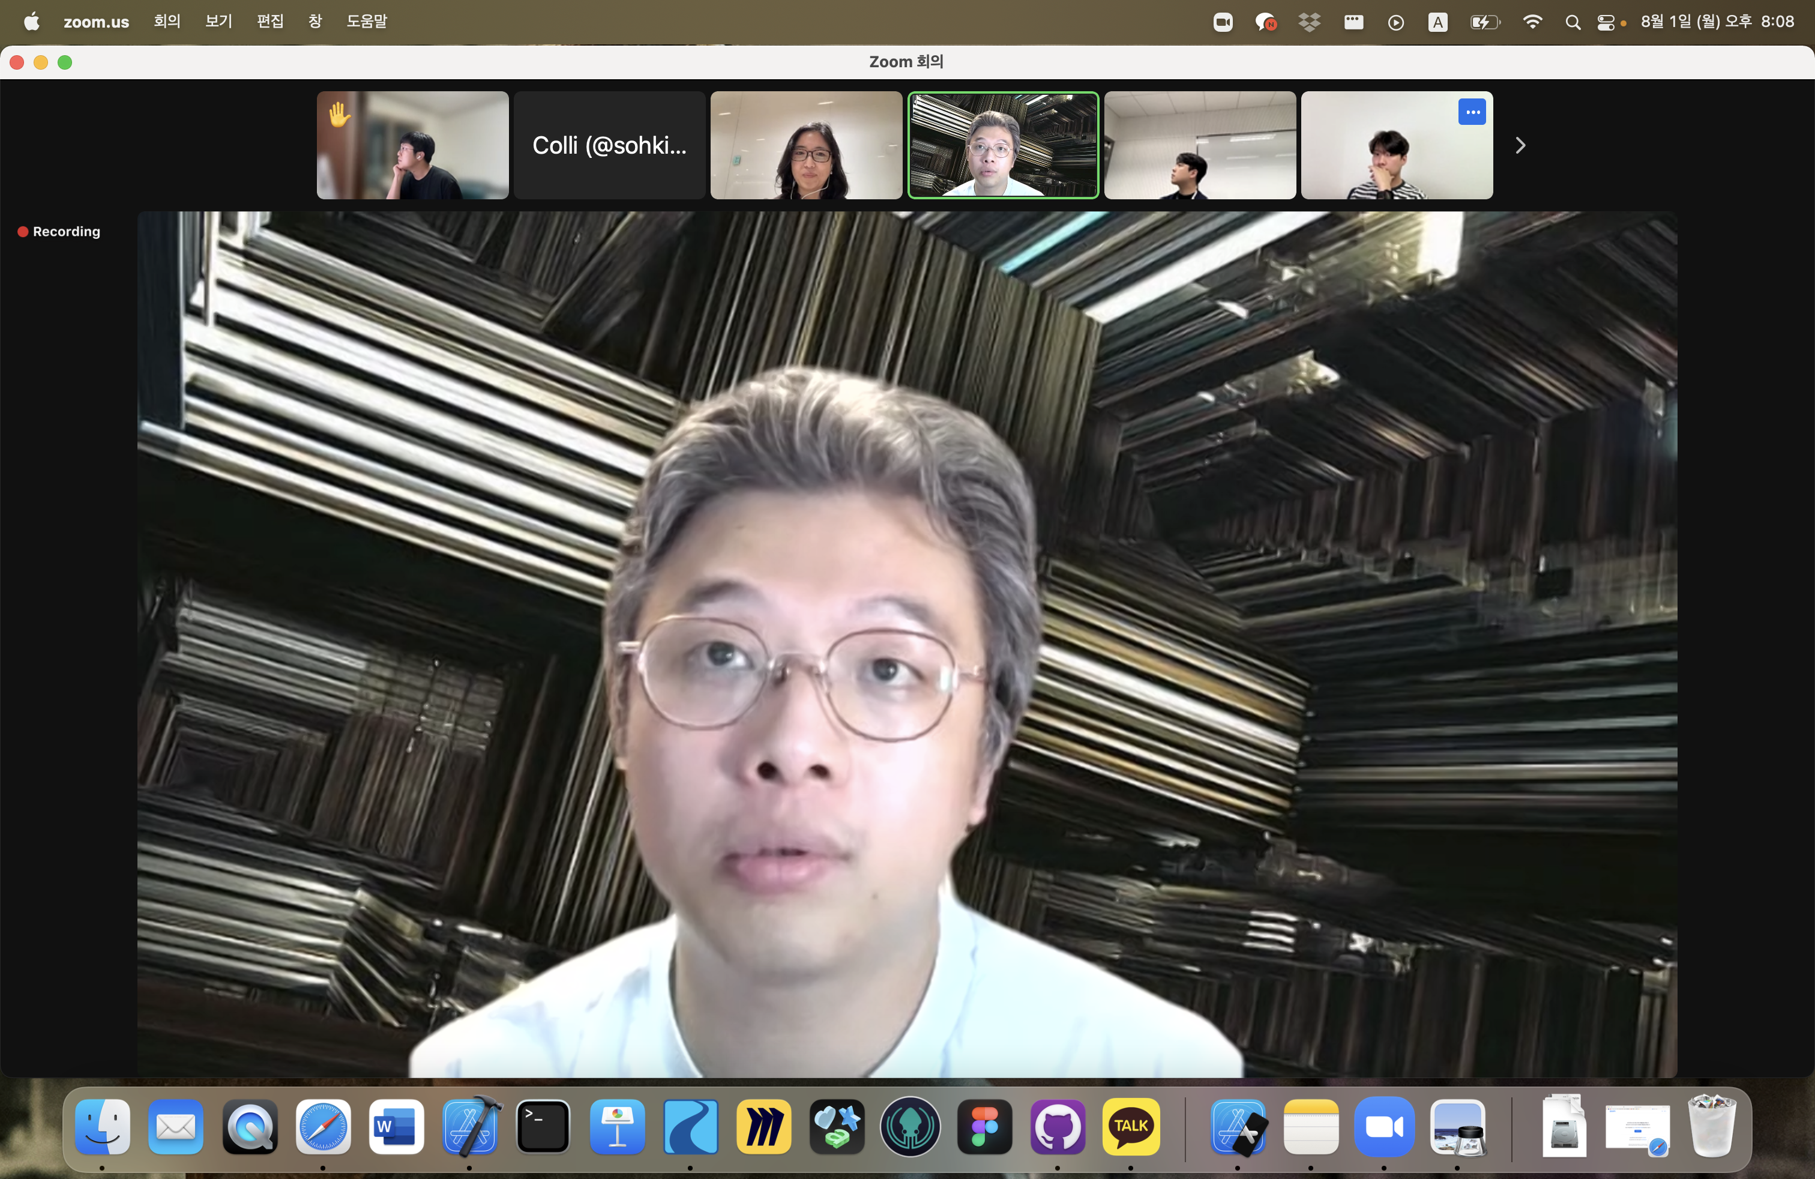The height and width of the screenshot is (1179, 1815).
Task: Open Figma from the dock
Action: (984, 1126)
